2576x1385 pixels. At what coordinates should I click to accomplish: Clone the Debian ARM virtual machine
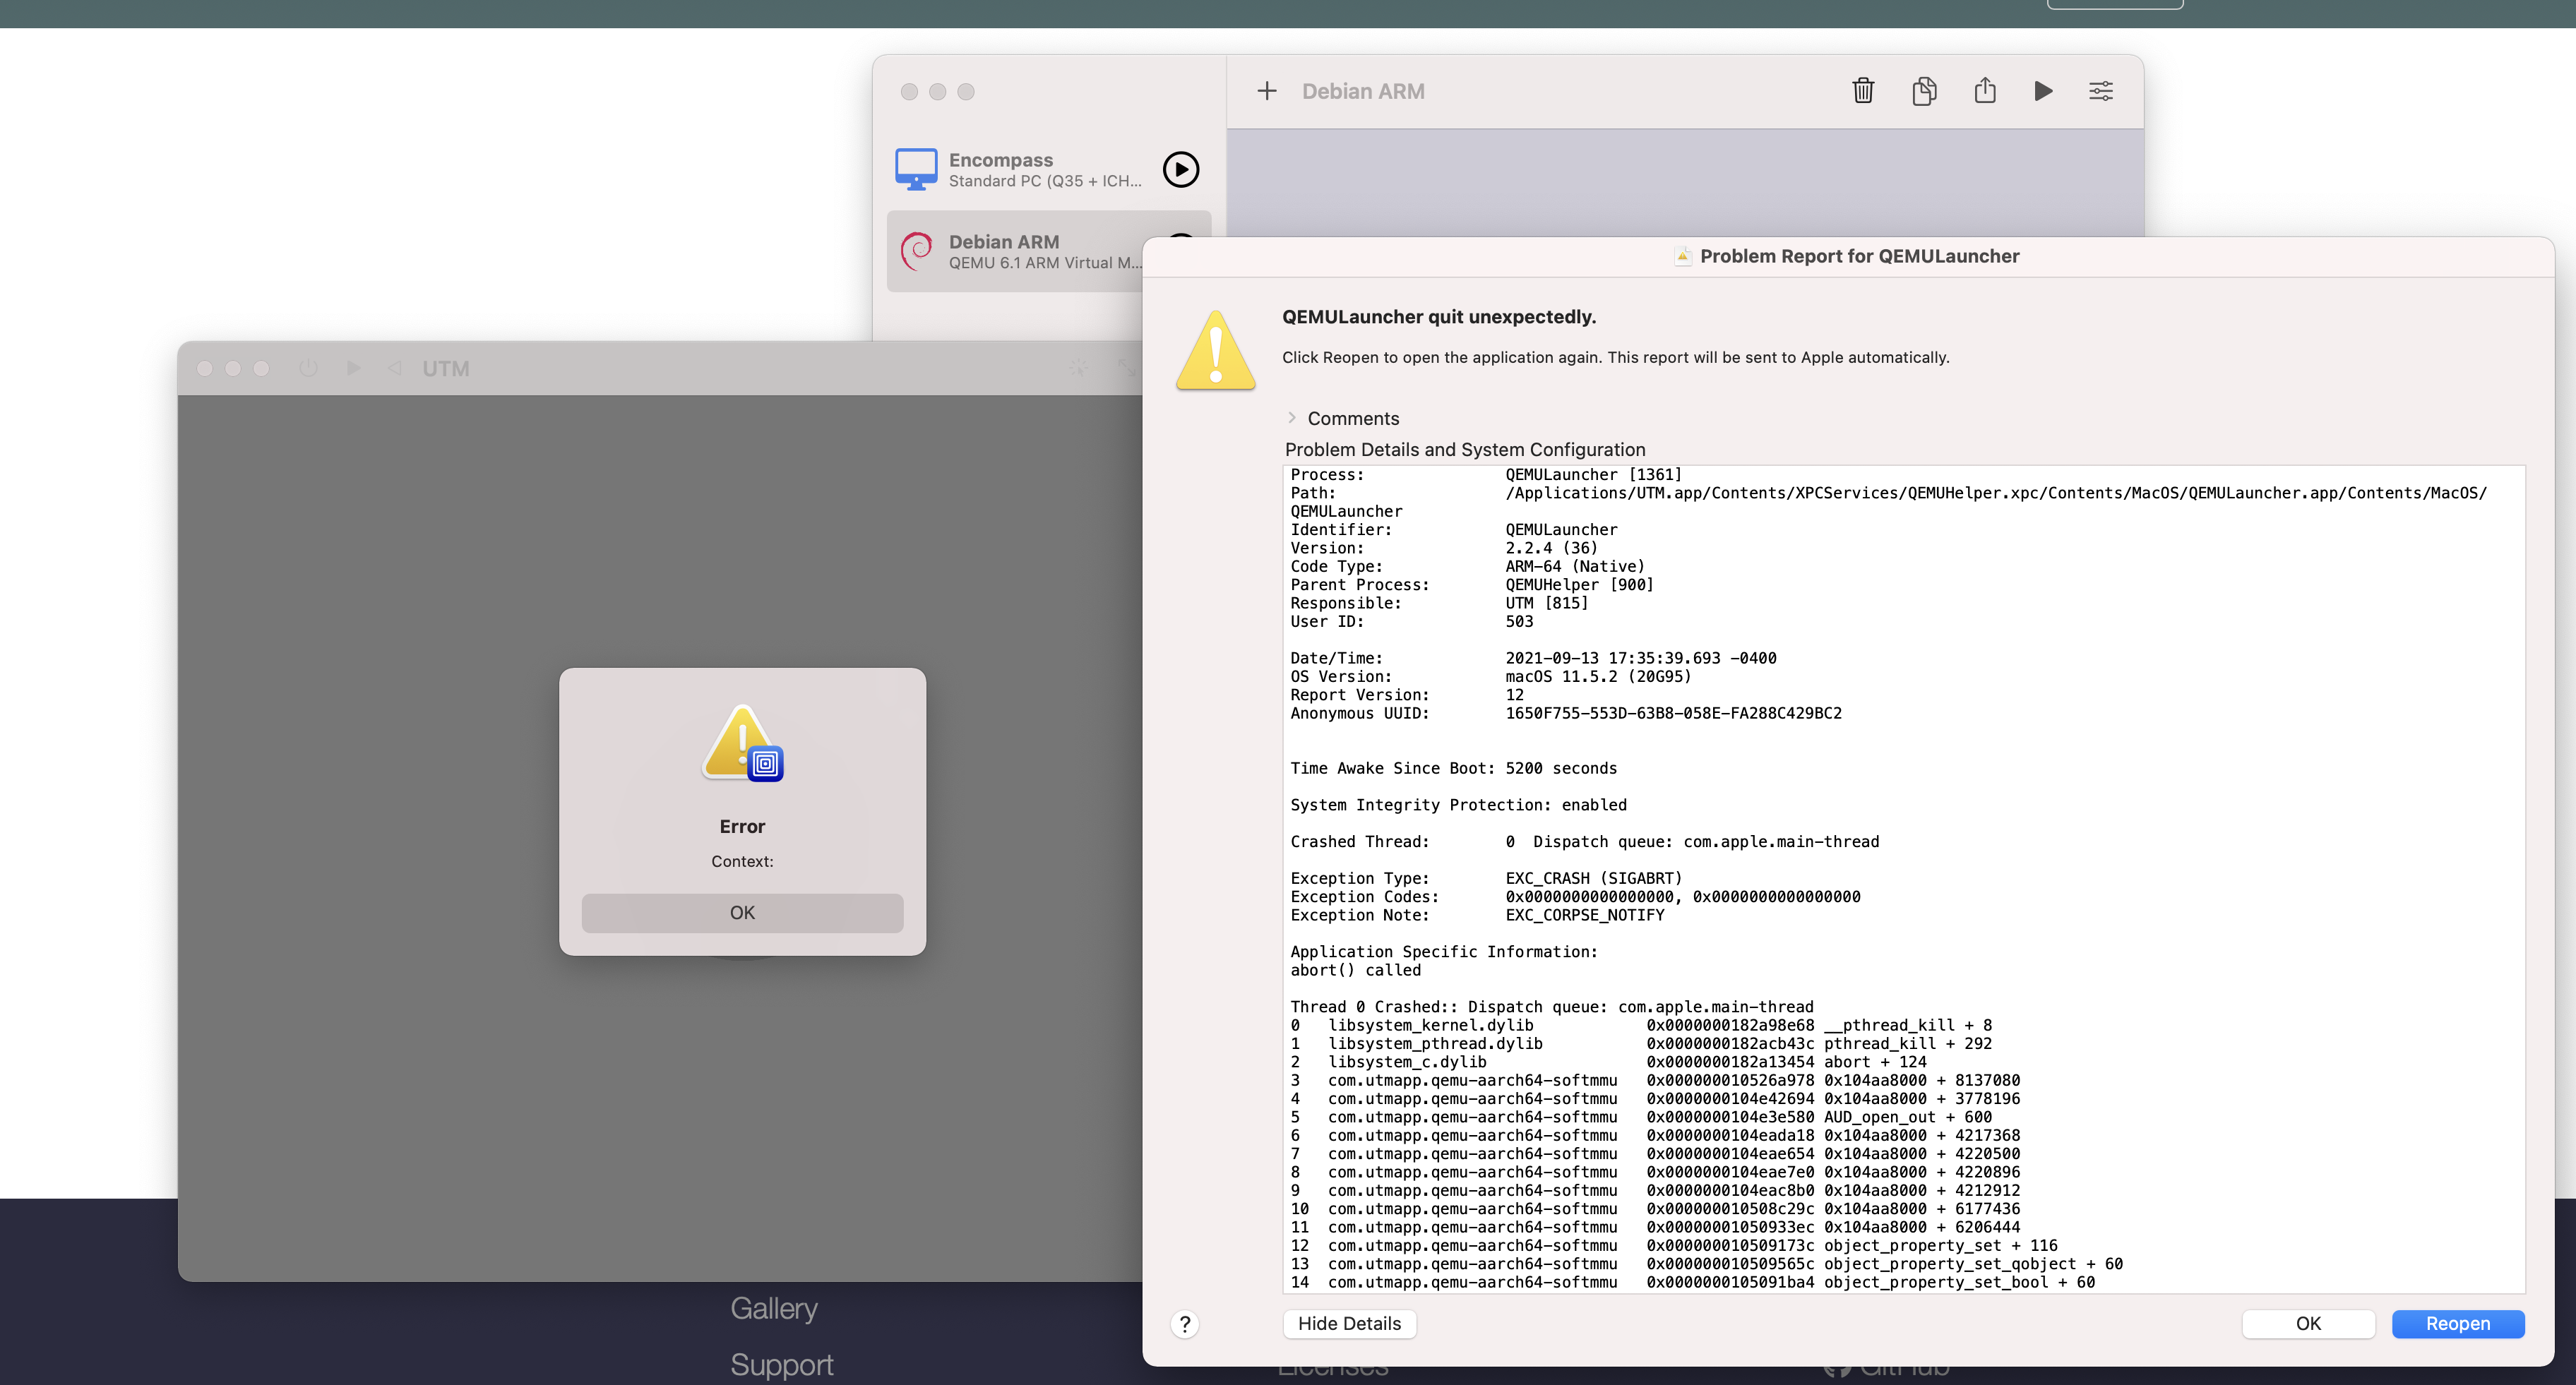point(1924,91)
